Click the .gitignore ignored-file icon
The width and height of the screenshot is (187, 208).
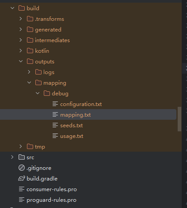tap(22, 168)
